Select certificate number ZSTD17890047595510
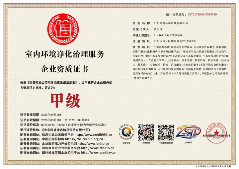 [x=202, y=15]
